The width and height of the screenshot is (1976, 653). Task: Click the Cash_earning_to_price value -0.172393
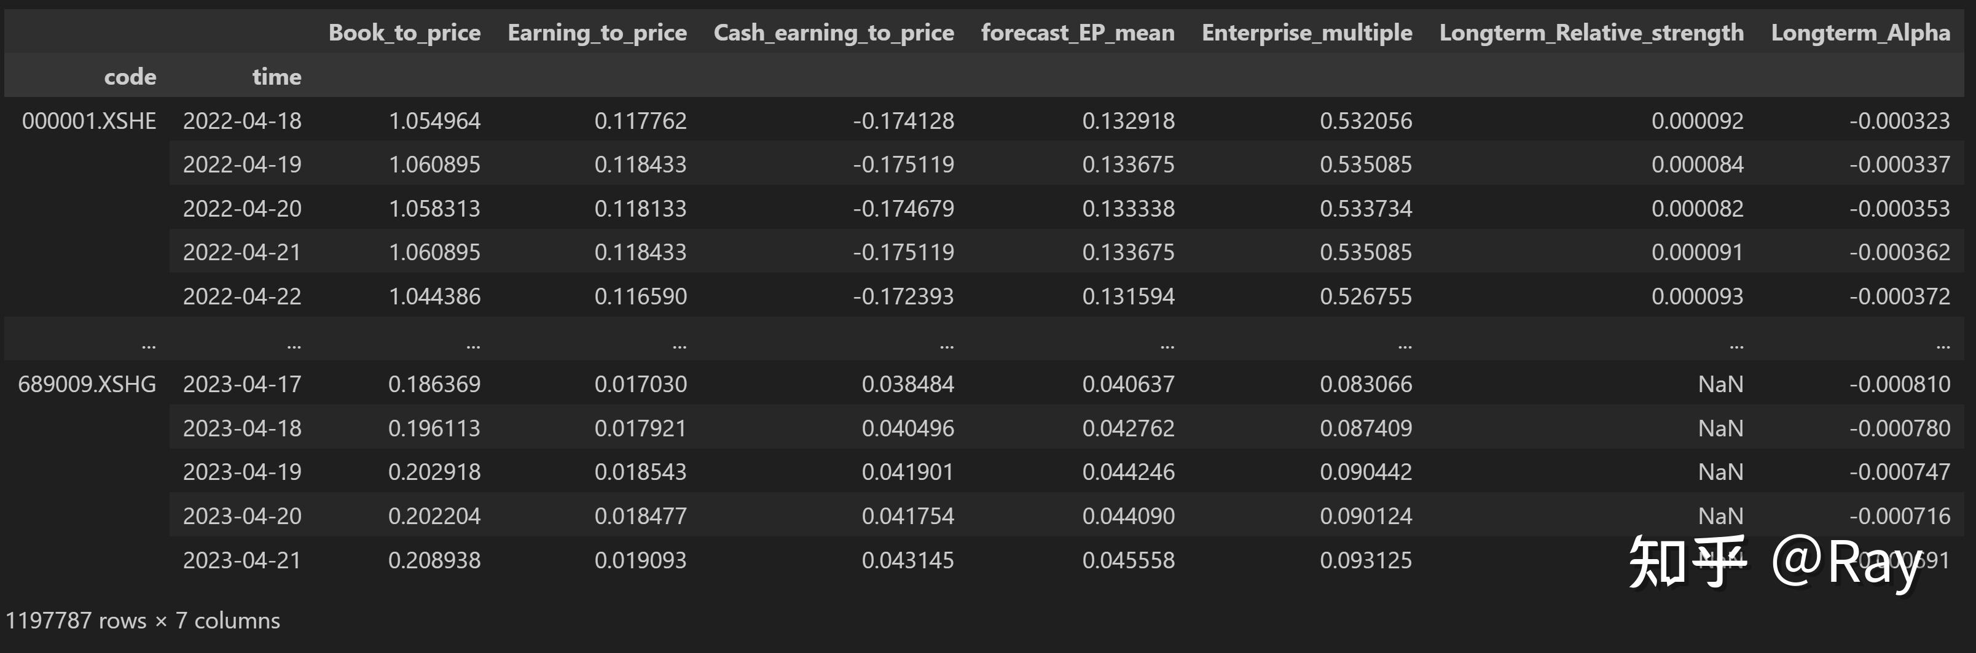[x=903, y=296]
